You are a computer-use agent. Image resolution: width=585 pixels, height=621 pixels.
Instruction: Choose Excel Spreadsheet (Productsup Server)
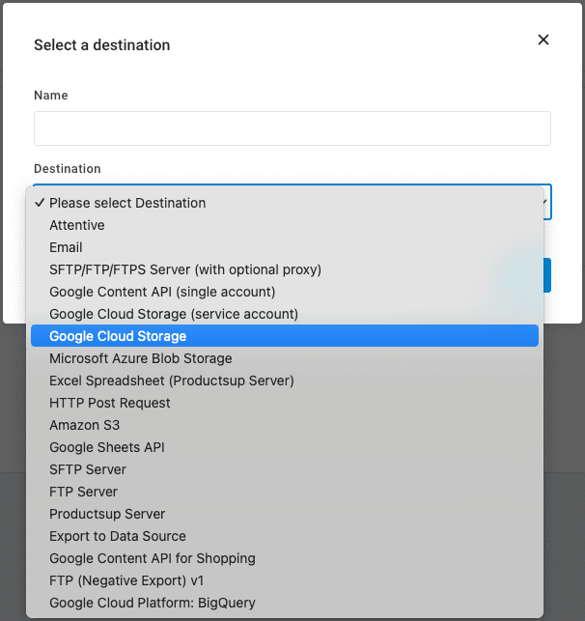pyautogui.click(x=172, y=381)
